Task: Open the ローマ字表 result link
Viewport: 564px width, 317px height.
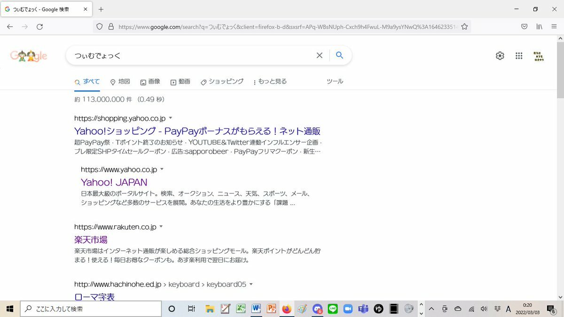Action: pos(94,297)
